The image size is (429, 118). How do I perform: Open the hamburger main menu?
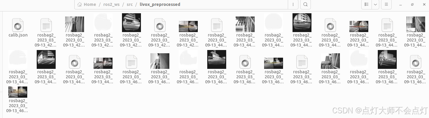(386, 4)
